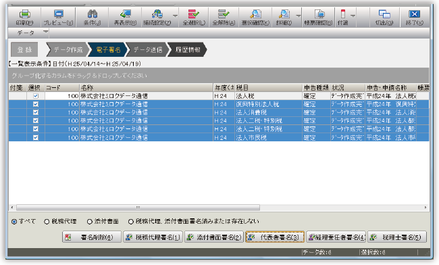
Task: Click 復興特別法人税 cell
Action: tap(269, 104)
